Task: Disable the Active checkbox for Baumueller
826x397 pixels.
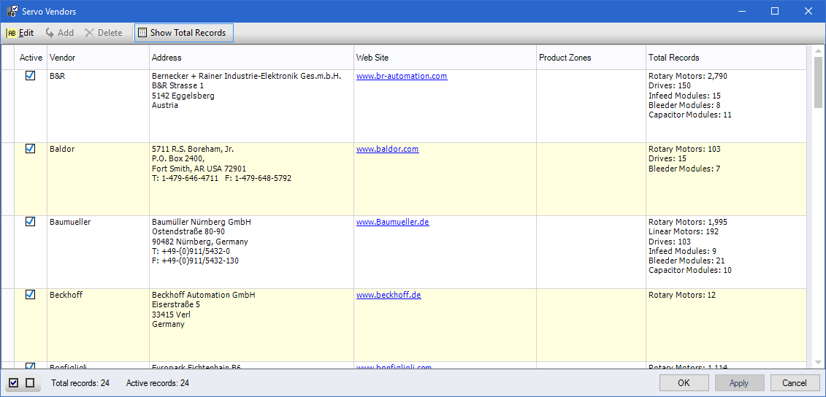Action: (x=31, y=222)
